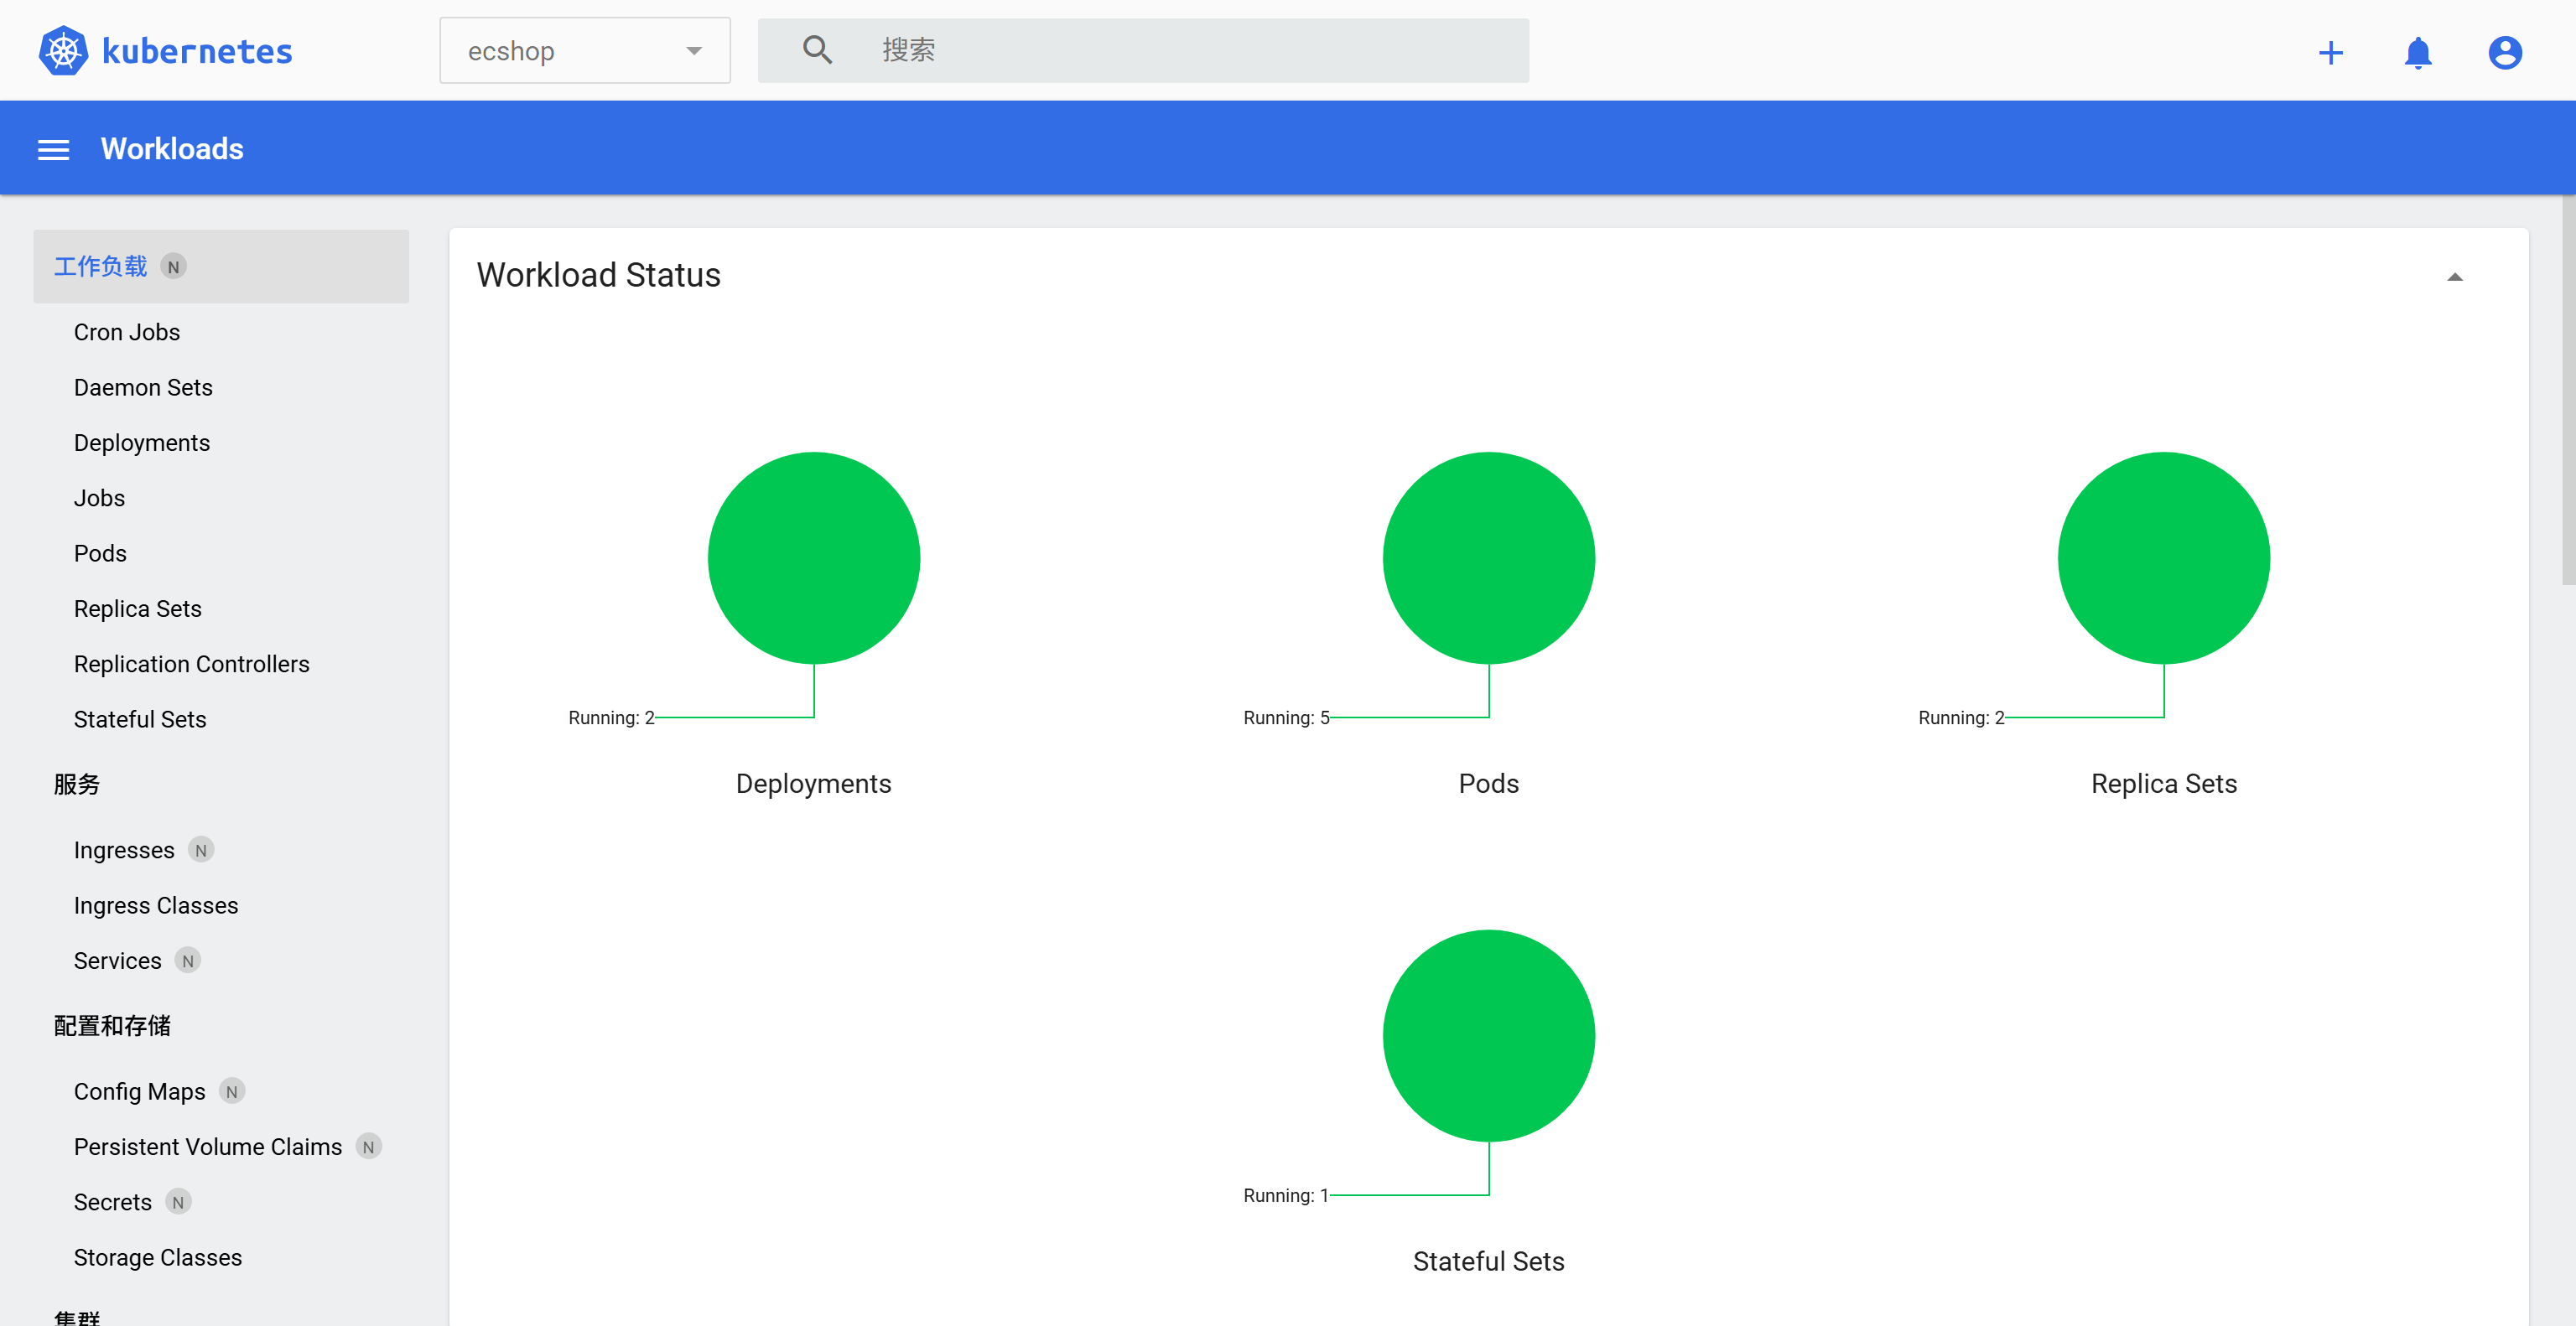Click the green Replica Sets status circle
Viewport: 2576px width, 1326px height.
click(x=2164, y=558)
